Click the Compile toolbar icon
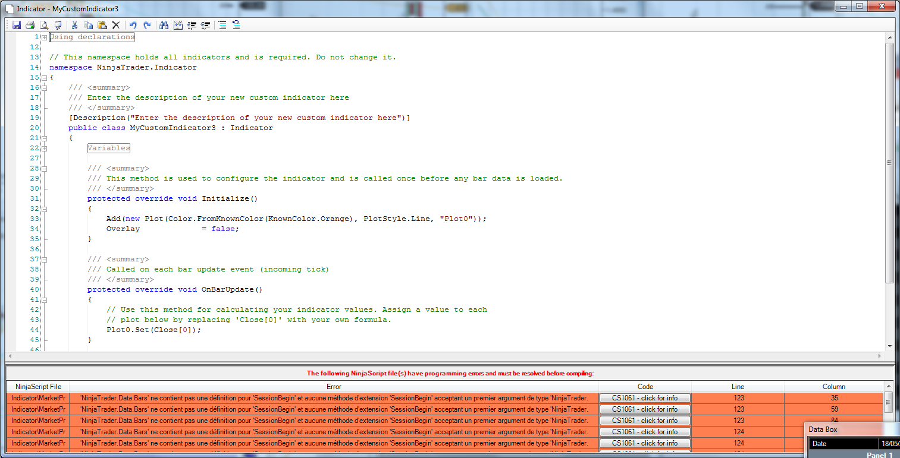The image size is (900, 458). [x=58, y=25]
